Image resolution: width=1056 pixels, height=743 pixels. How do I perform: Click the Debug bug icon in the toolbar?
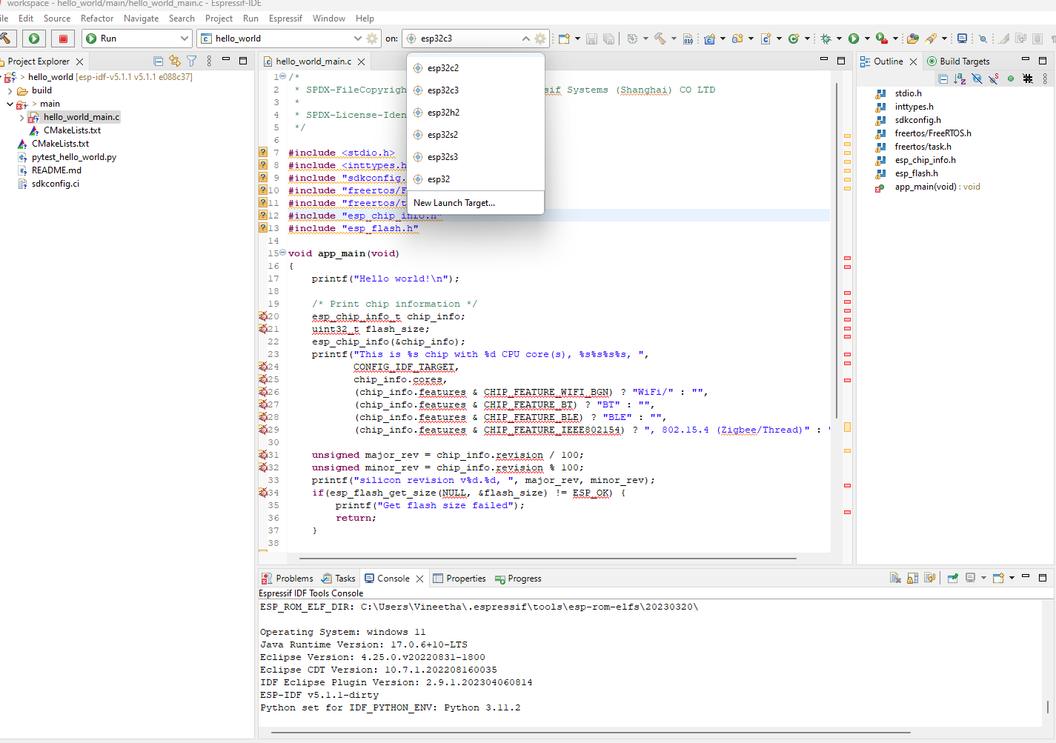click(826, 39)
